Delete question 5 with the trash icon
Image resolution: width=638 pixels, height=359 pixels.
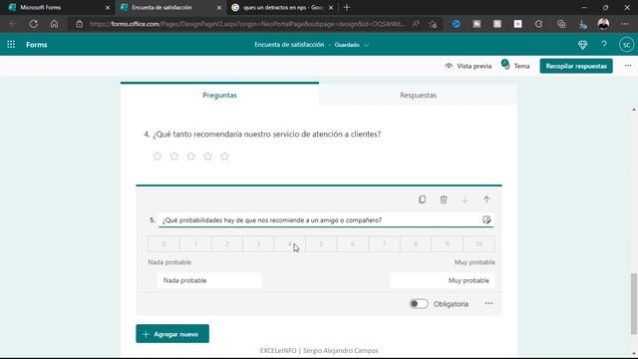444,199
